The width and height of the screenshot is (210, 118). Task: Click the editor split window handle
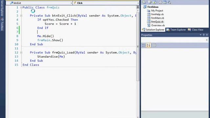138,7
